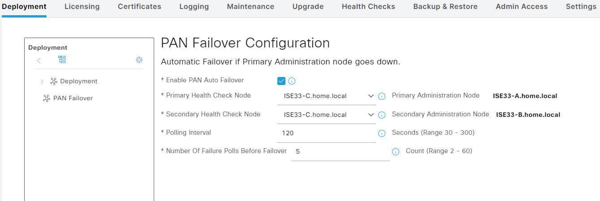
Task: Click the Deployment node cluster icon in tree
Action: [54, 81]
